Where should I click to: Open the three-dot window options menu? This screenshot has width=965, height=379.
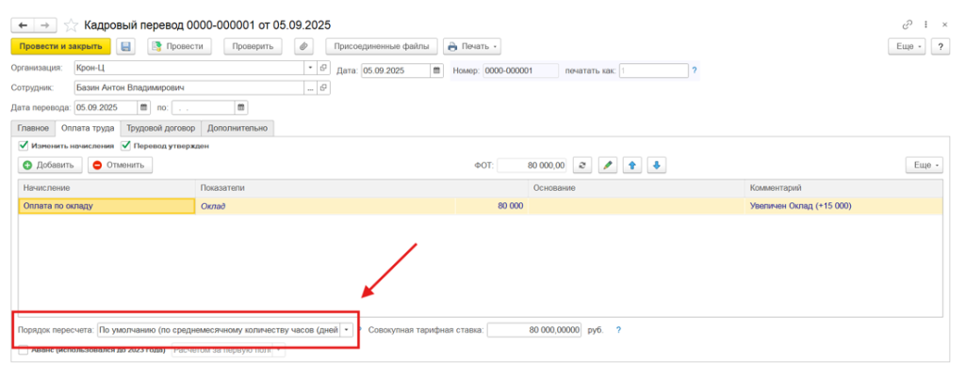(925, 25)
